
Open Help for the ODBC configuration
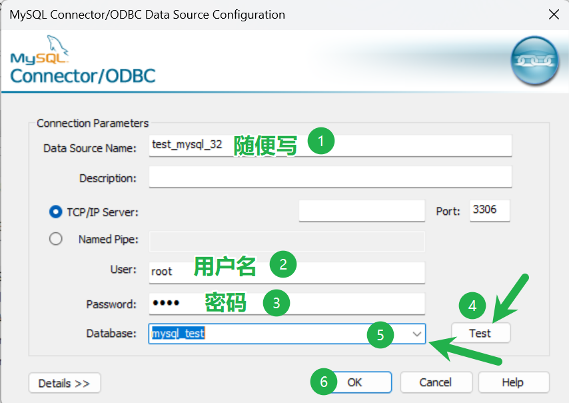click(x=513, y=382)
